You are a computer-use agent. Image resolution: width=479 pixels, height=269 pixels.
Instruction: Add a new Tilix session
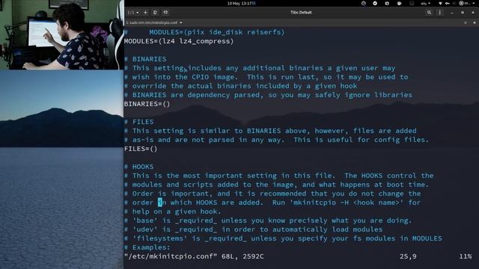[145, 13]
